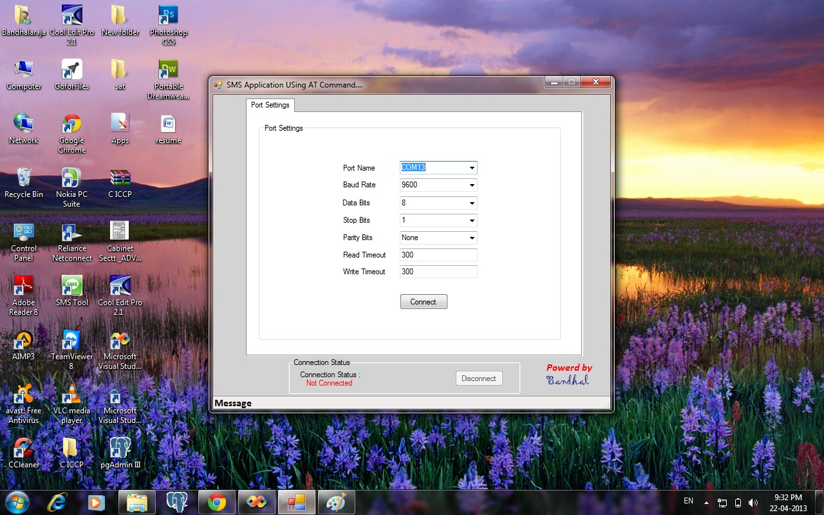
Task: Expand the Baud Rate dropdown
Action: (473, 185)
